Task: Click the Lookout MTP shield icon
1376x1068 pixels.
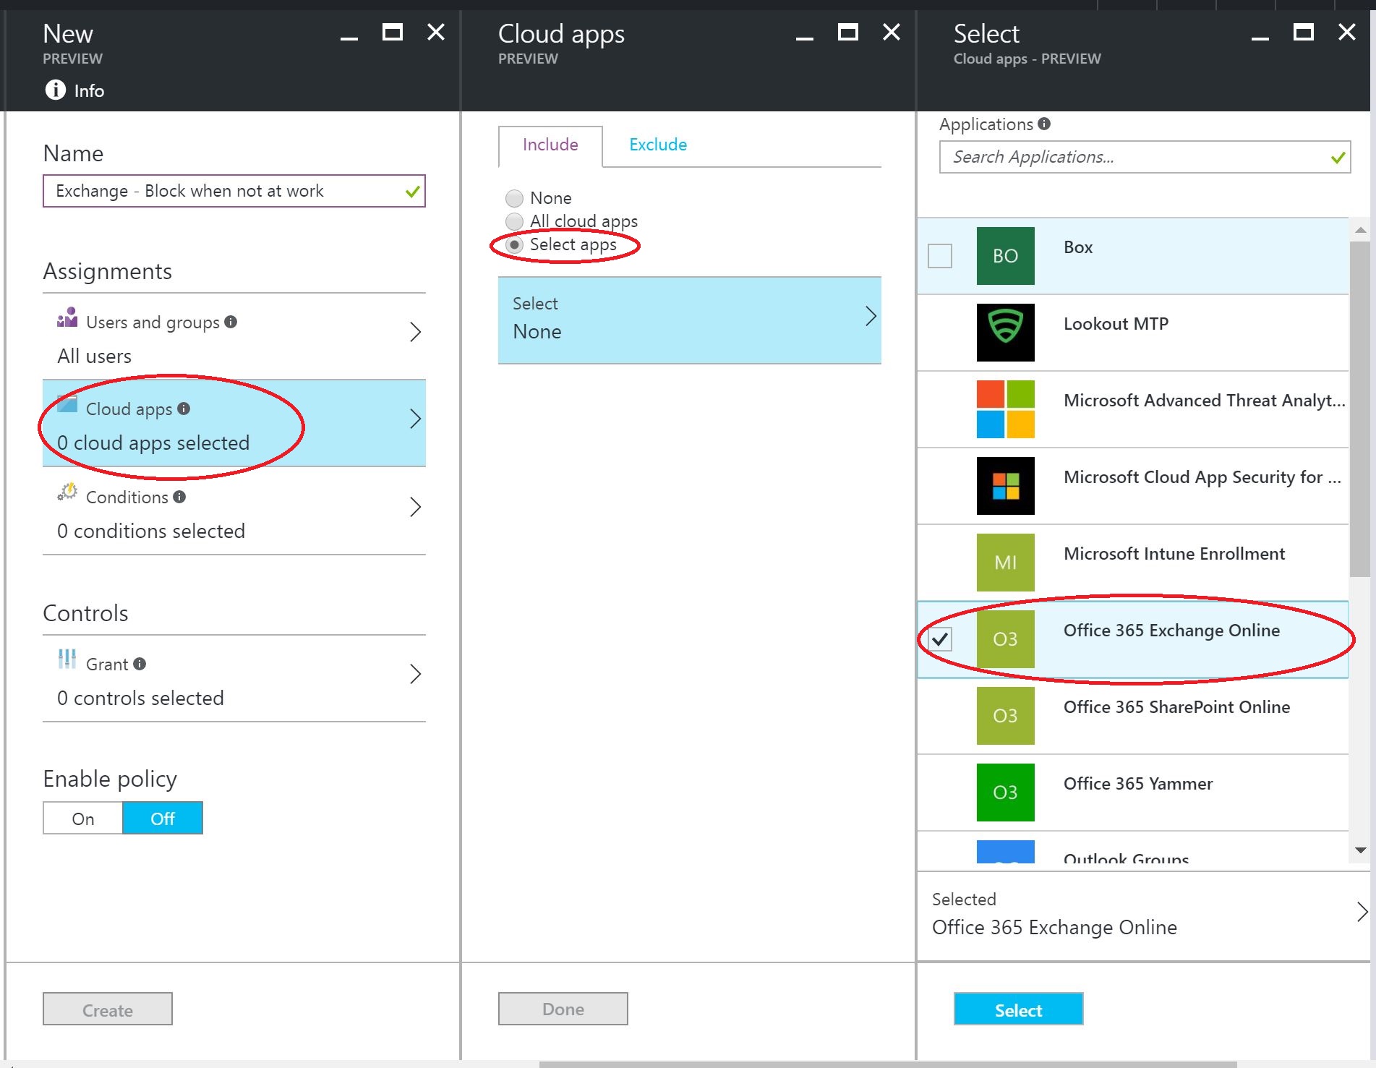Action: [x=1005, y=333]
